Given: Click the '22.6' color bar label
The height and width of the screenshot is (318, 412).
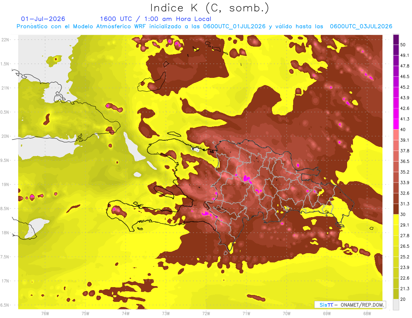Looking at the screenshot, I should click(x=405, y=278).
